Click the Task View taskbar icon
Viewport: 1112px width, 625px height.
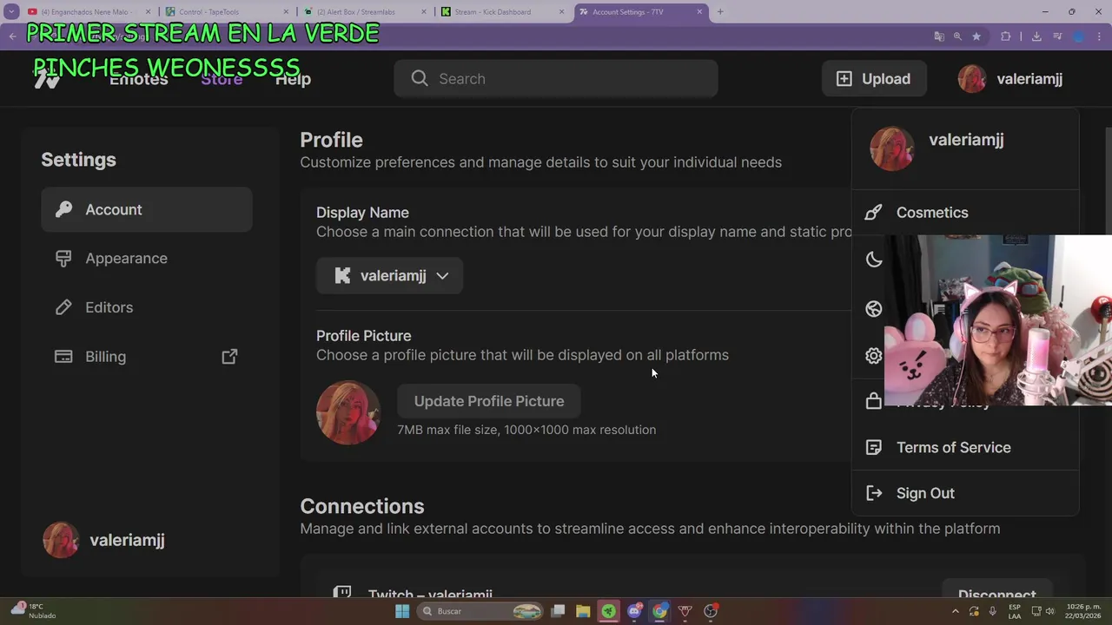[558, 611]
